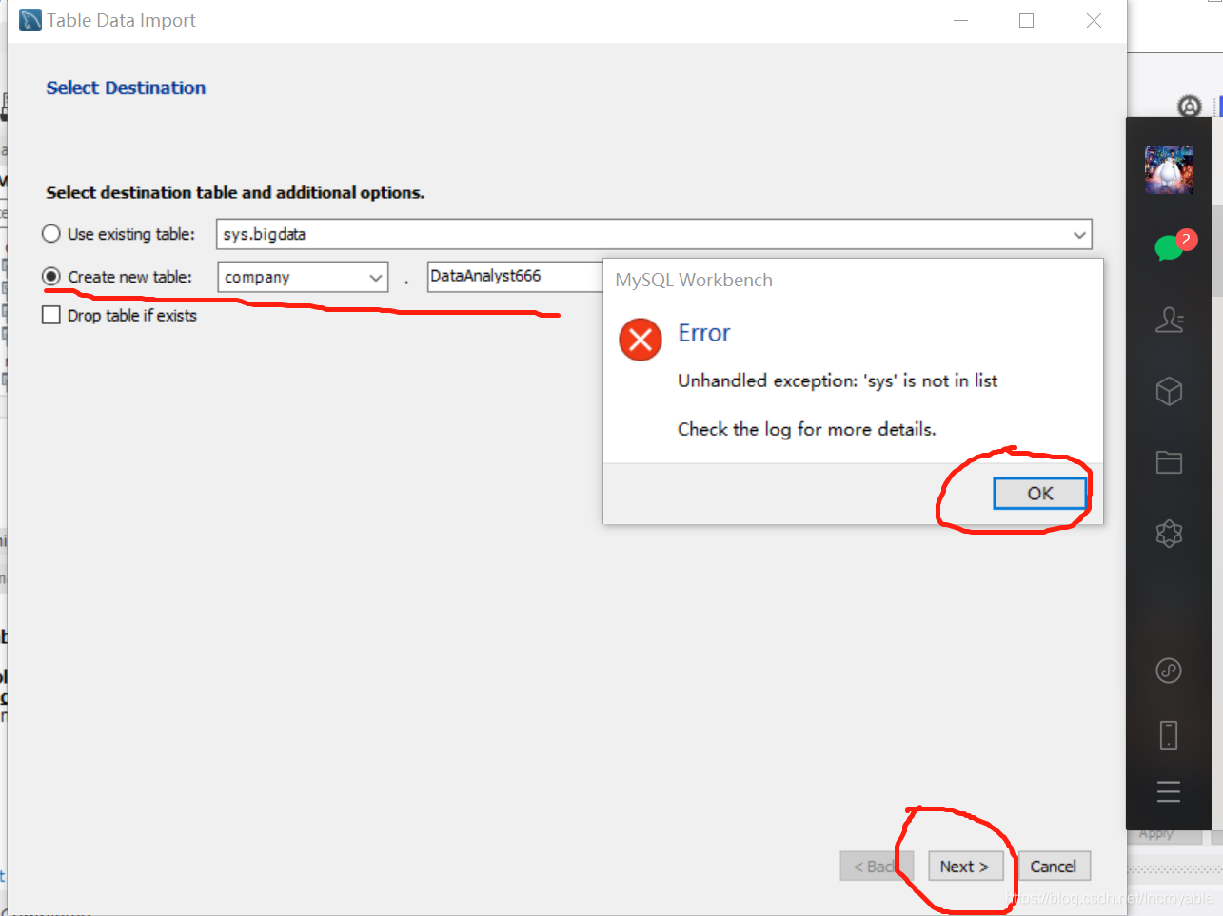1223x916 pixels.
Task: Click the circular icon above the dark sidebar
Action: pyautogui.click(x=1190, y=106)
